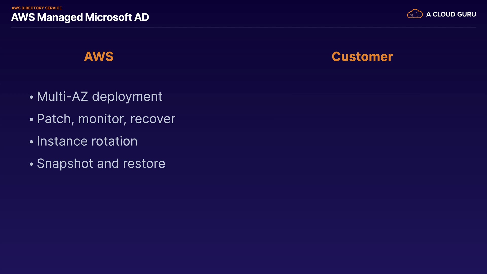Screen dimensions: 487x274
Task: Click the bullet dot before Multi-AZ deployment
Action: (31, 97)
